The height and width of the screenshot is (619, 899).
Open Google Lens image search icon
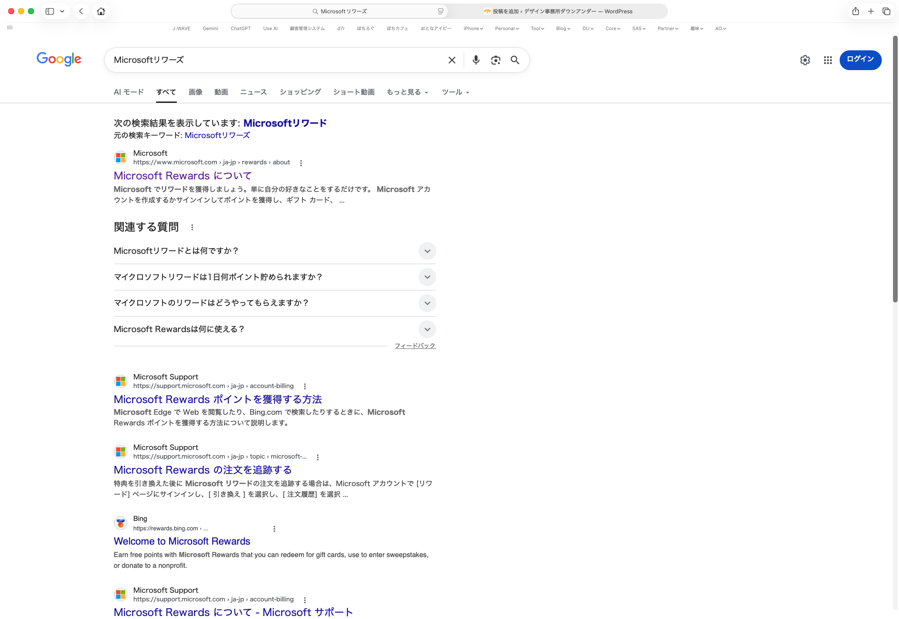496,60
